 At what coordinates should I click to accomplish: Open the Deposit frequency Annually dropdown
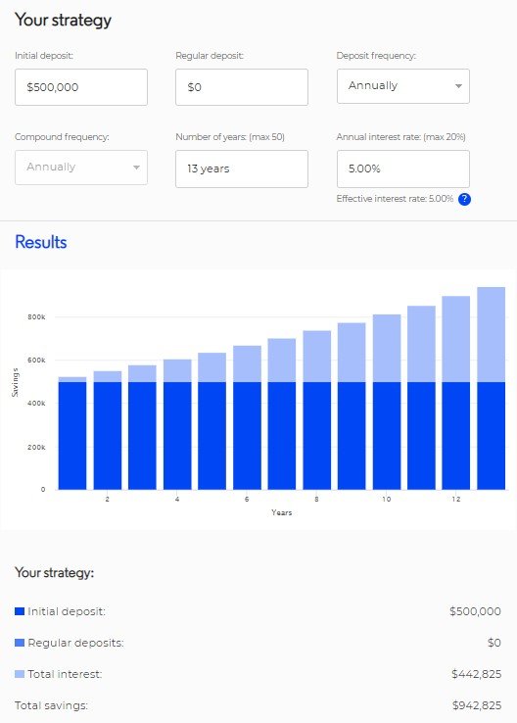pyautogui.click(x=403, y=86)
